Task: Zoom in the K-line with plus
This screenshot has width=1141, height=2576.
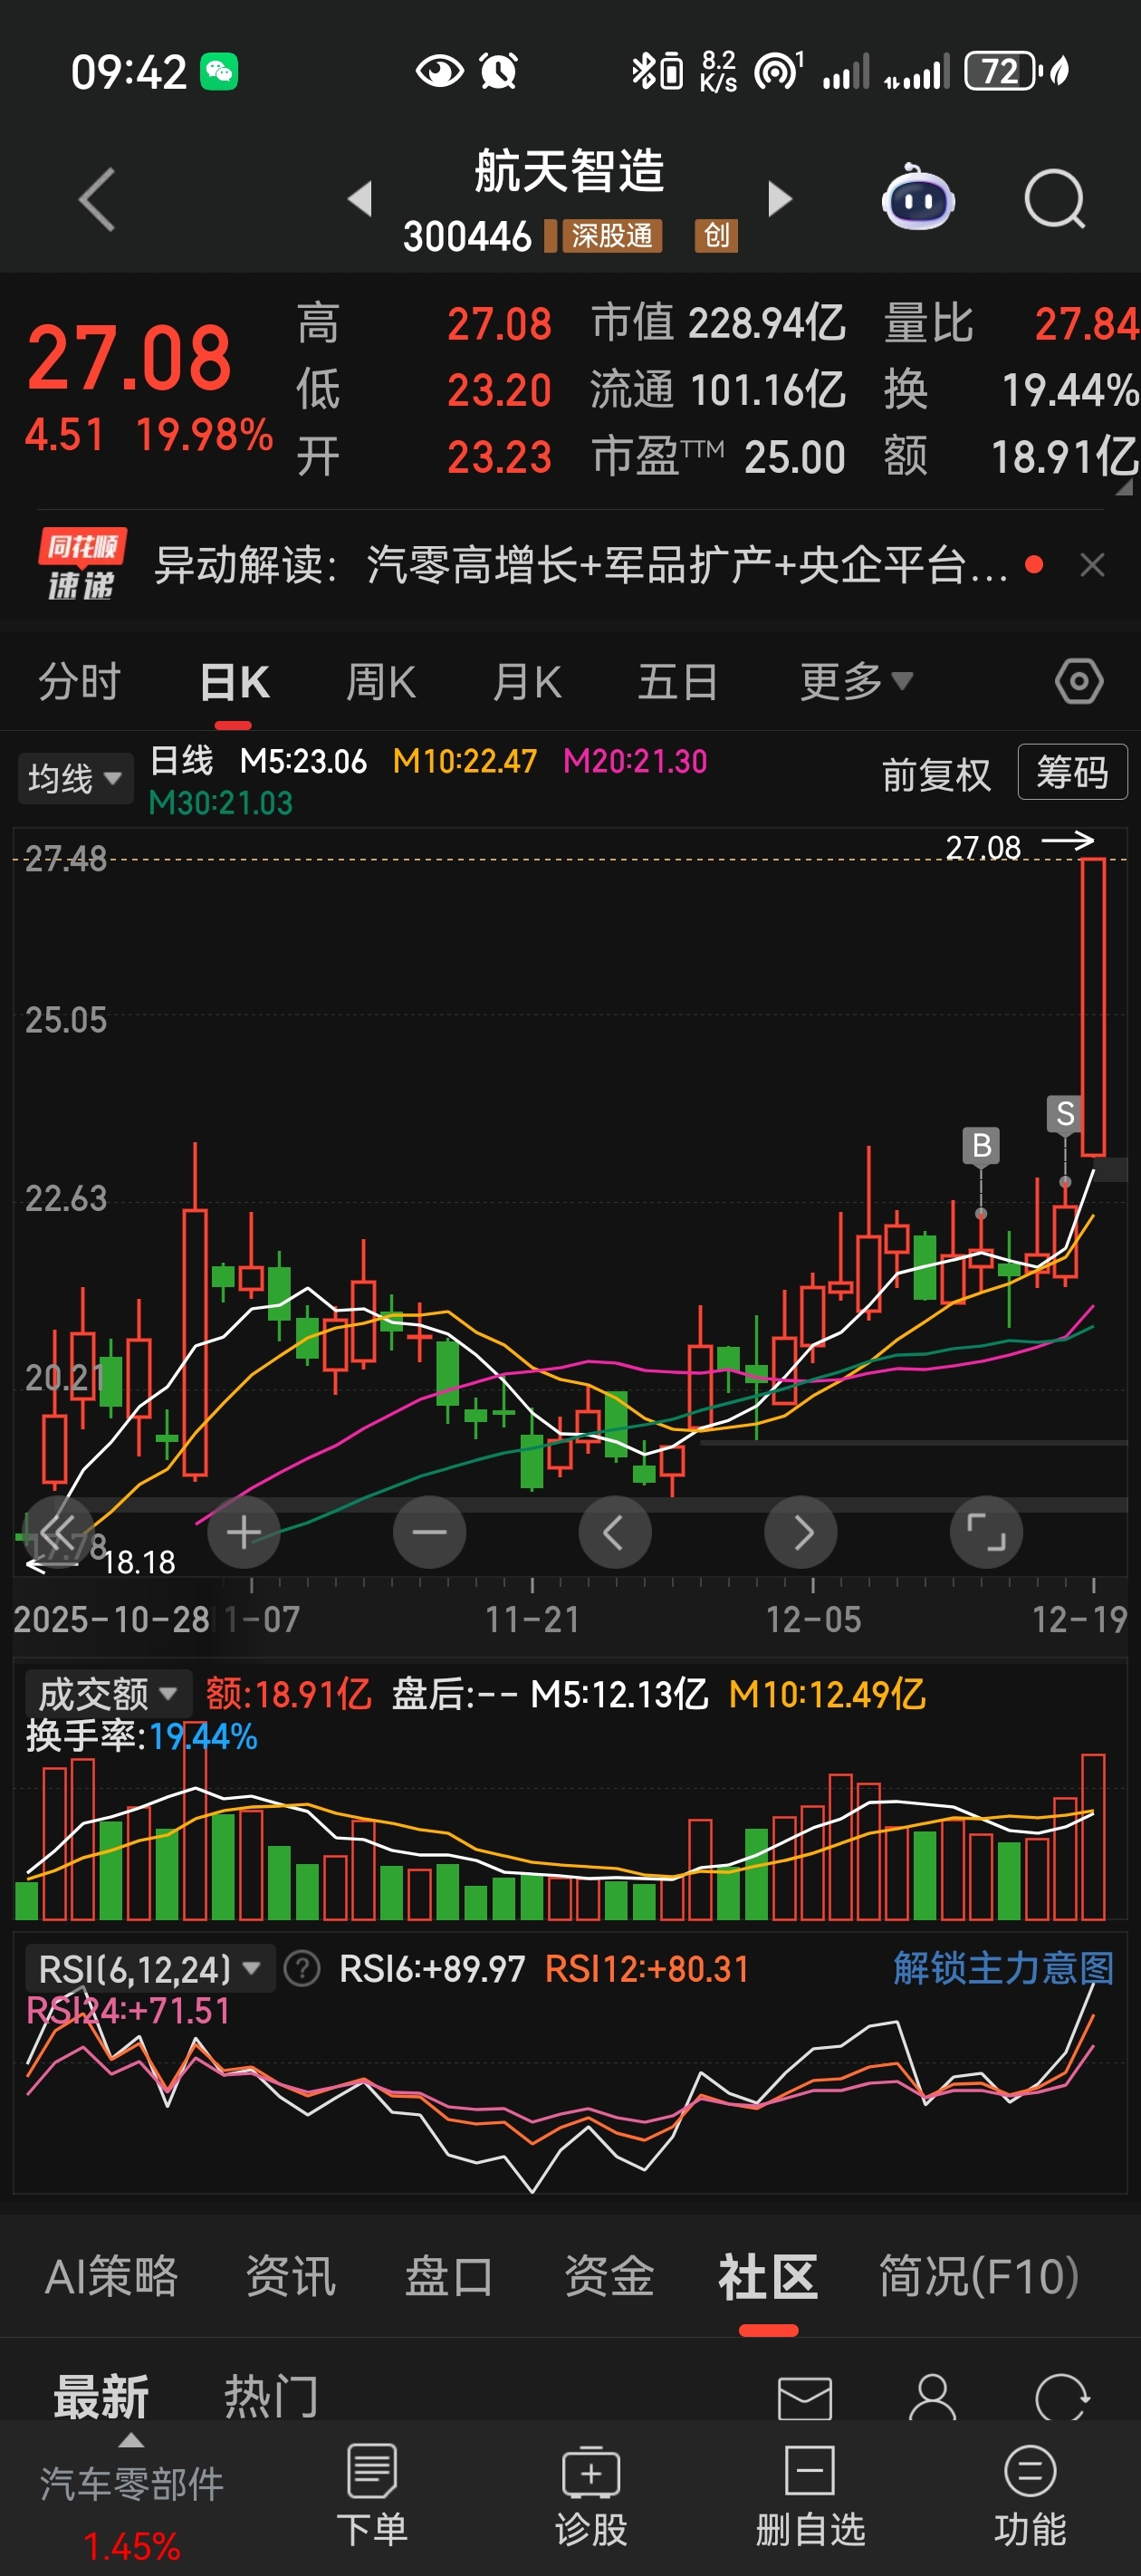Action: click(x=244, y=1532)
